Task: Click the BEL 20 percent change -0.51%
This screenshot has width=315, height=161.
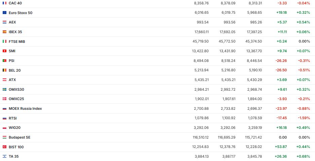Action: tap(304, 70)
